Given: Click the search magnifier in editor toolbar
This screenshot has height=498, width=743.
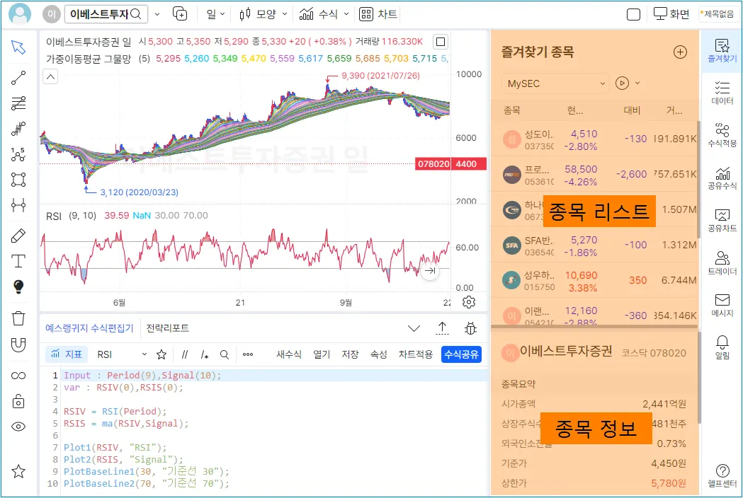Looking at the screenshot, I should pos(225,354).
